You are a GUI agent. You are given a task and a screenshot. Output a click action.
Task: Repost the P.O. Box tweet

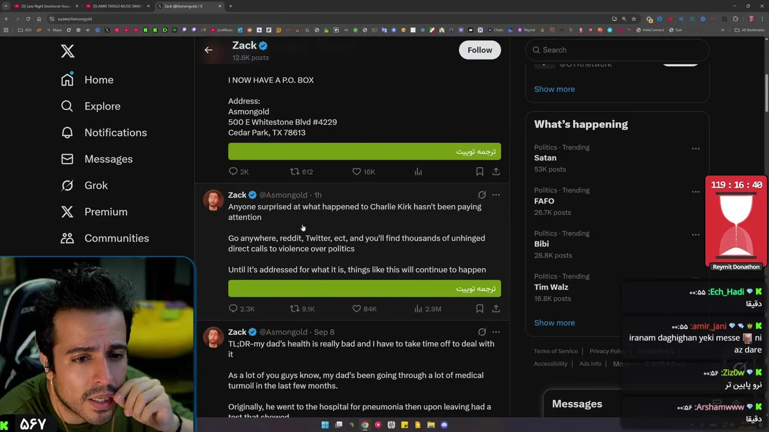pyautogui.click(x=302, y=172)
